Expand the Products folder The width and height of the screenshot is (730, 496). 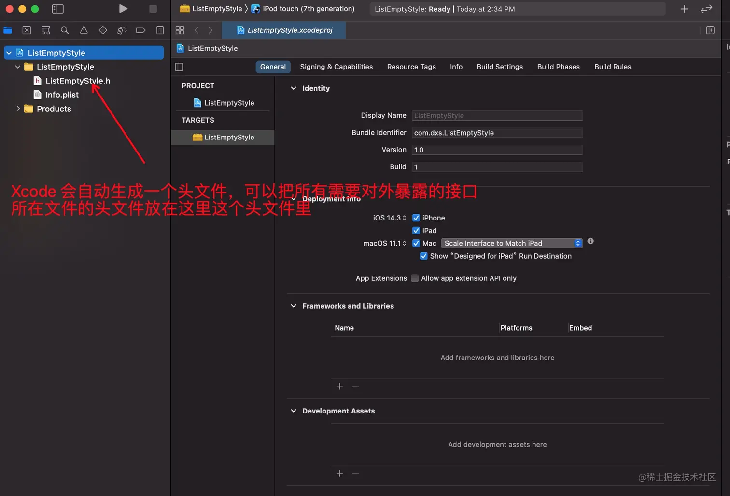(18, 109)
